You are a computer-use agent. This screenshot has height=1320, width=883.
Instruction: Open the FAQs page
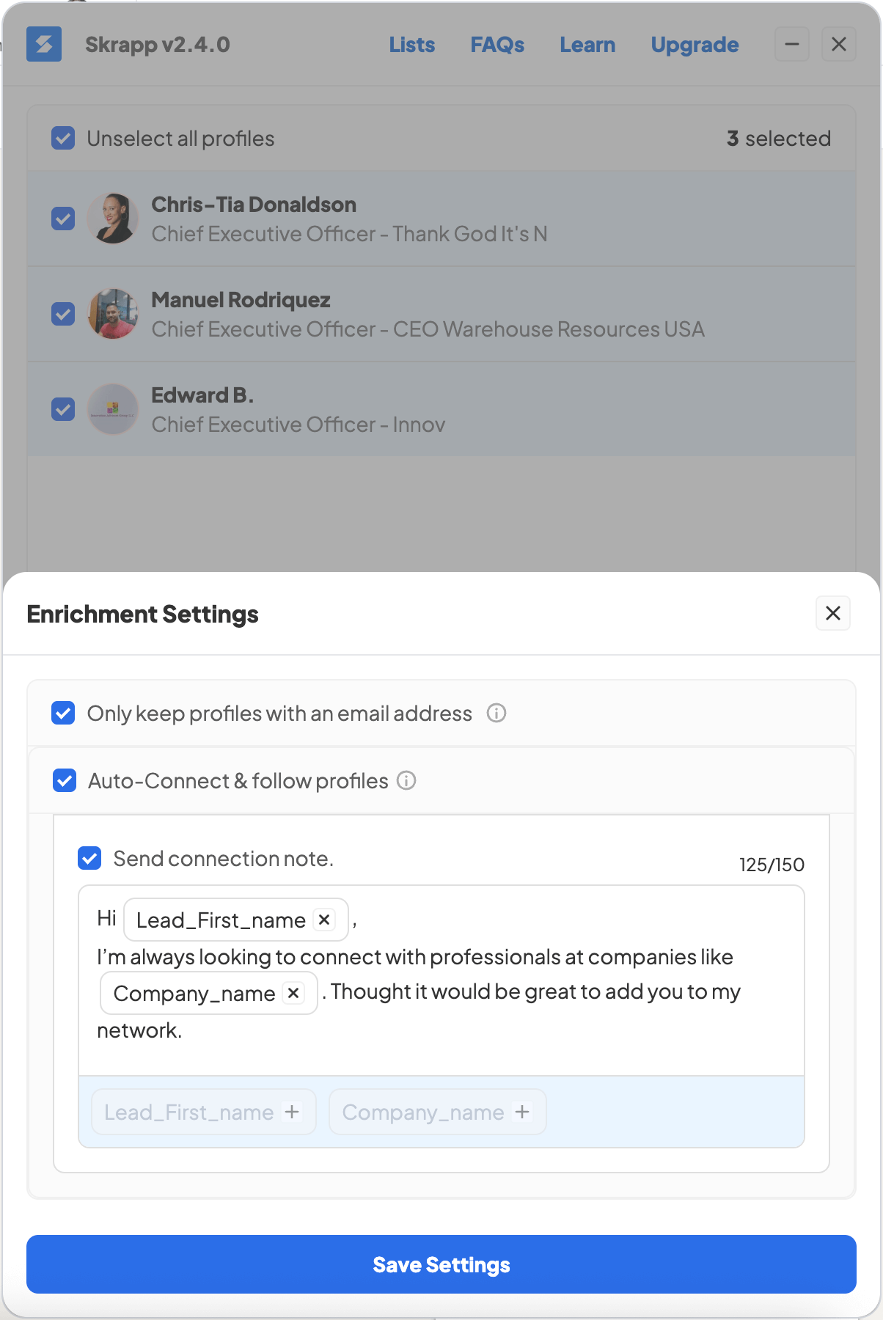click(x=497, y=45)
